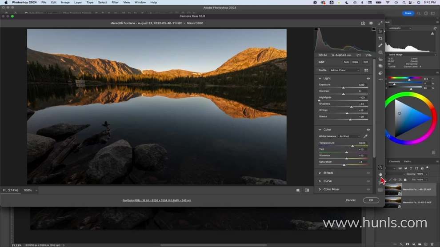
Task: Click the Share button in Photoshop
Action: [408, 13]
